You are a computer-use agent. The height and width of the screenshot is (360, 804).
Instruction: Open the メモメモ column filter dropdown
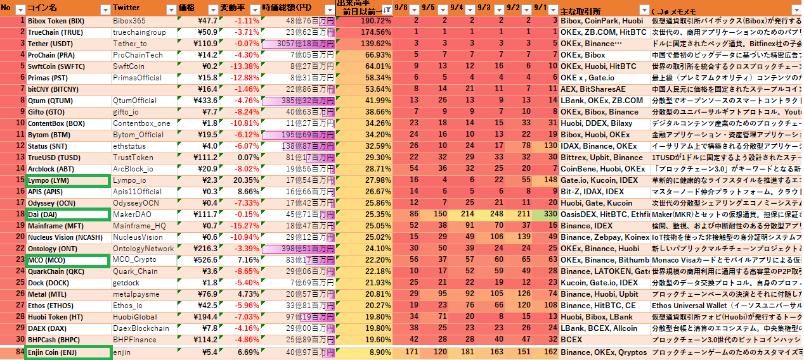[797, 9]
